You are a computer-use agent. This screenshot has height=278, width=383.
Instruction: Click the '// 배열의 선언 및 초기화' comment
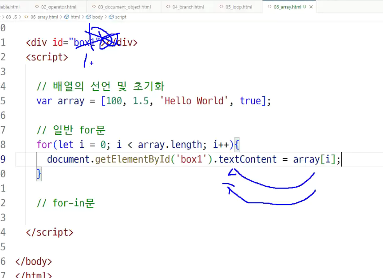tap(100, 86)
